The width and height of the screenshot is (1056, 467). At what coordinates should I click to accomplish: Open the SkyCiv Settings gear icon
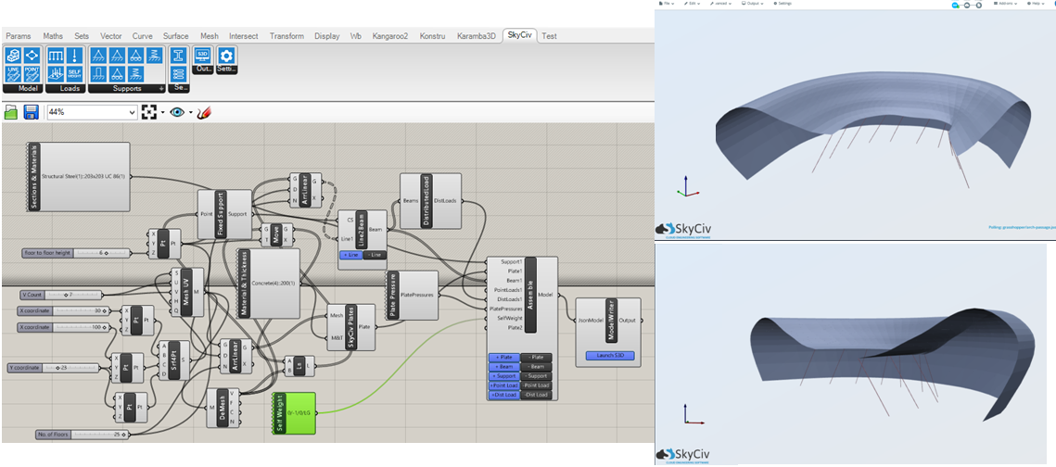coord(225,55)
